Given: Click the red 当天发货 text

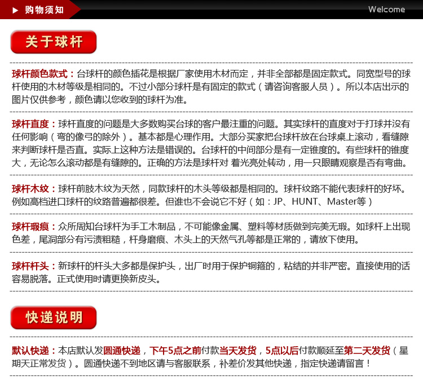Looking at the screenshot, I should 237,351.
